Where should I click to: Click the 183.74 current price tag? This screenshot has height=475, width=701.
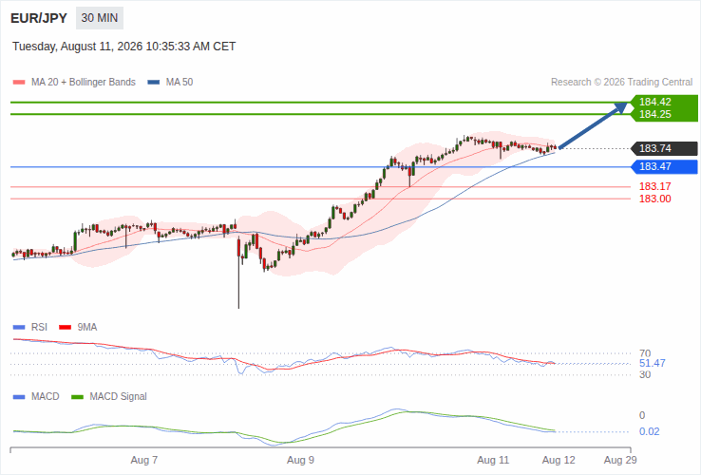point(664,148)
